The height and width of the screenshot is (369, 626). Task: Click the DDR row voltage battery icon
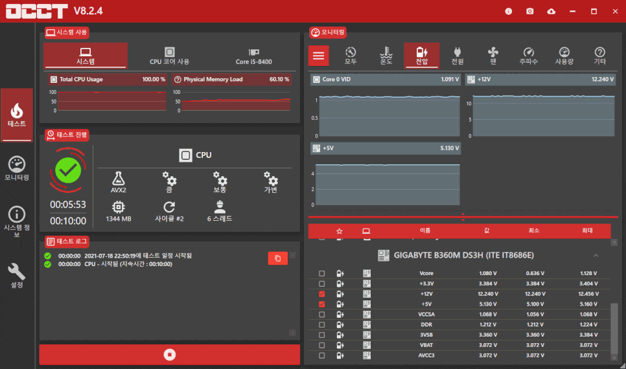tap(340, 325)
